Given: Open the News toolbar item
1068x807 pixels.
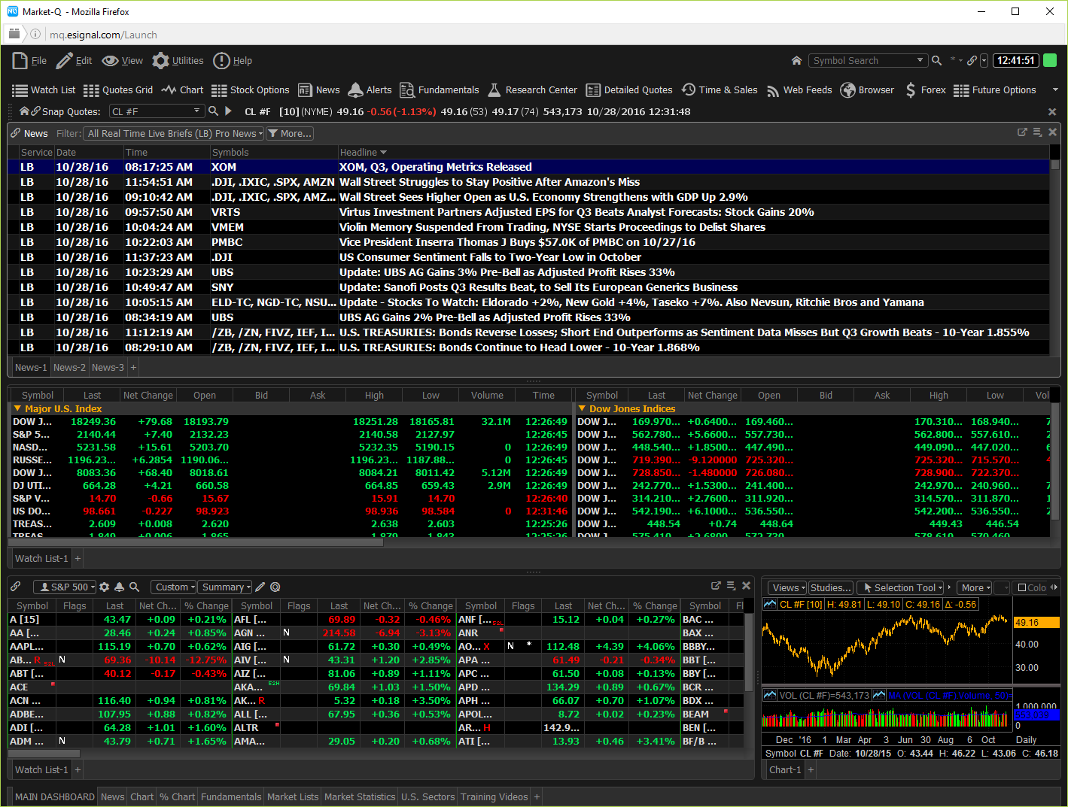Looking at the screenshot, I should point(319,90).
